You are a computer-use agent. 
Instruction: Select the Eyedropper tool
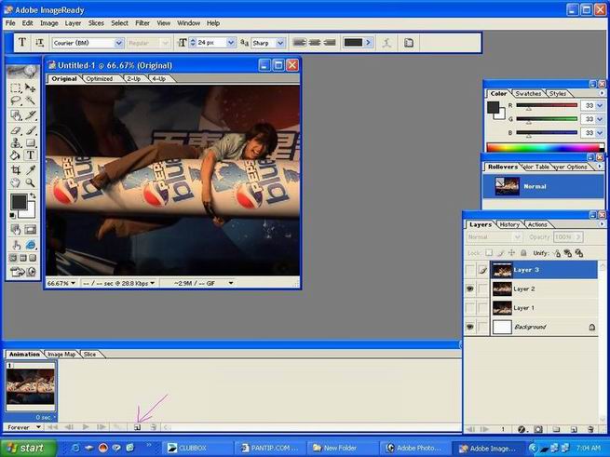click(30, 170)
